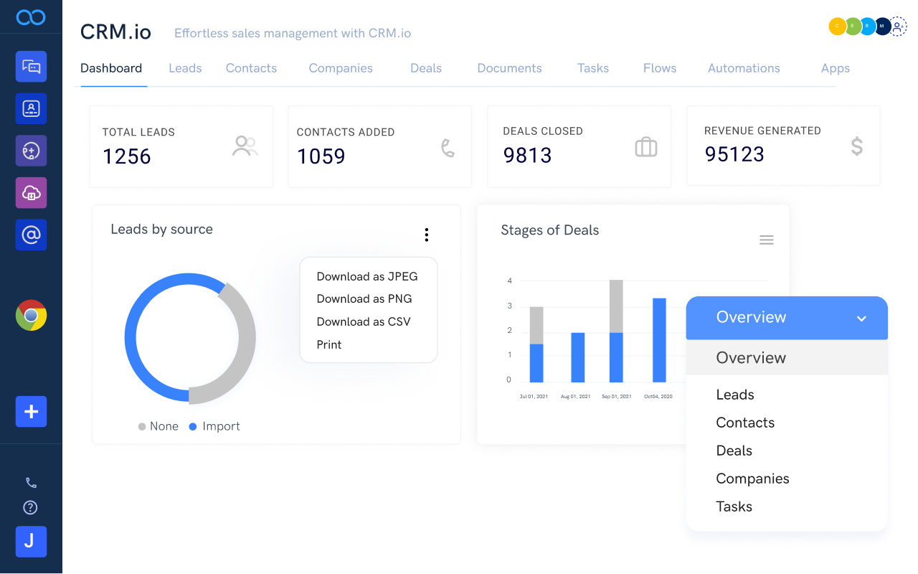918x574 pixels.
Task: Click the add team member icon
Action: pos(898,27)
